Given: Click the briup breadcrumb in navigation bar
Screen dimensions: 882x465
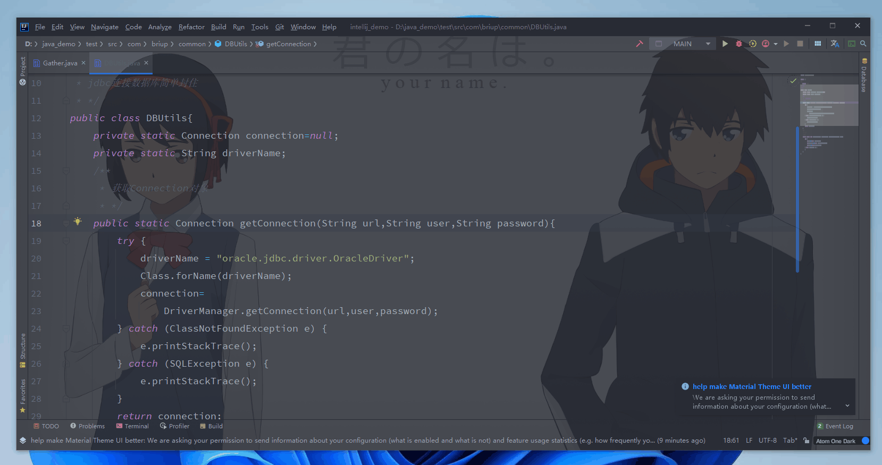Looking at the screenshot, I should (x=159, y=44).
